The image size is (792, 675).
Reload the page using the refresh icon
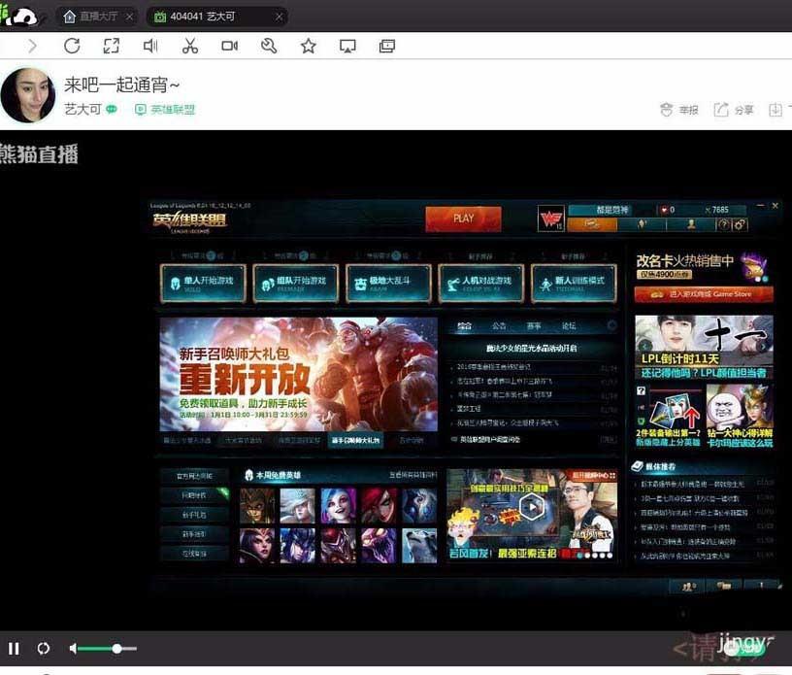(x=71, y=45)
